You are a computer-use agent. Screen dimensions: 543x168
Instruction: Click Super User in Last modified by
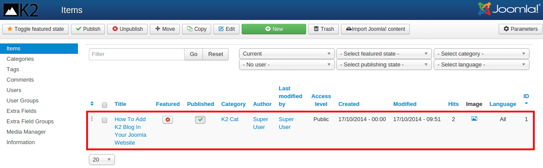point(286,123)
